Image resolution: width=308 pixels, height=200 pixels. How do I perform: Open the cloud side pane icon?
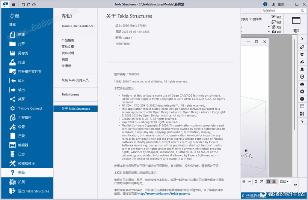click(x=302, y=84)
